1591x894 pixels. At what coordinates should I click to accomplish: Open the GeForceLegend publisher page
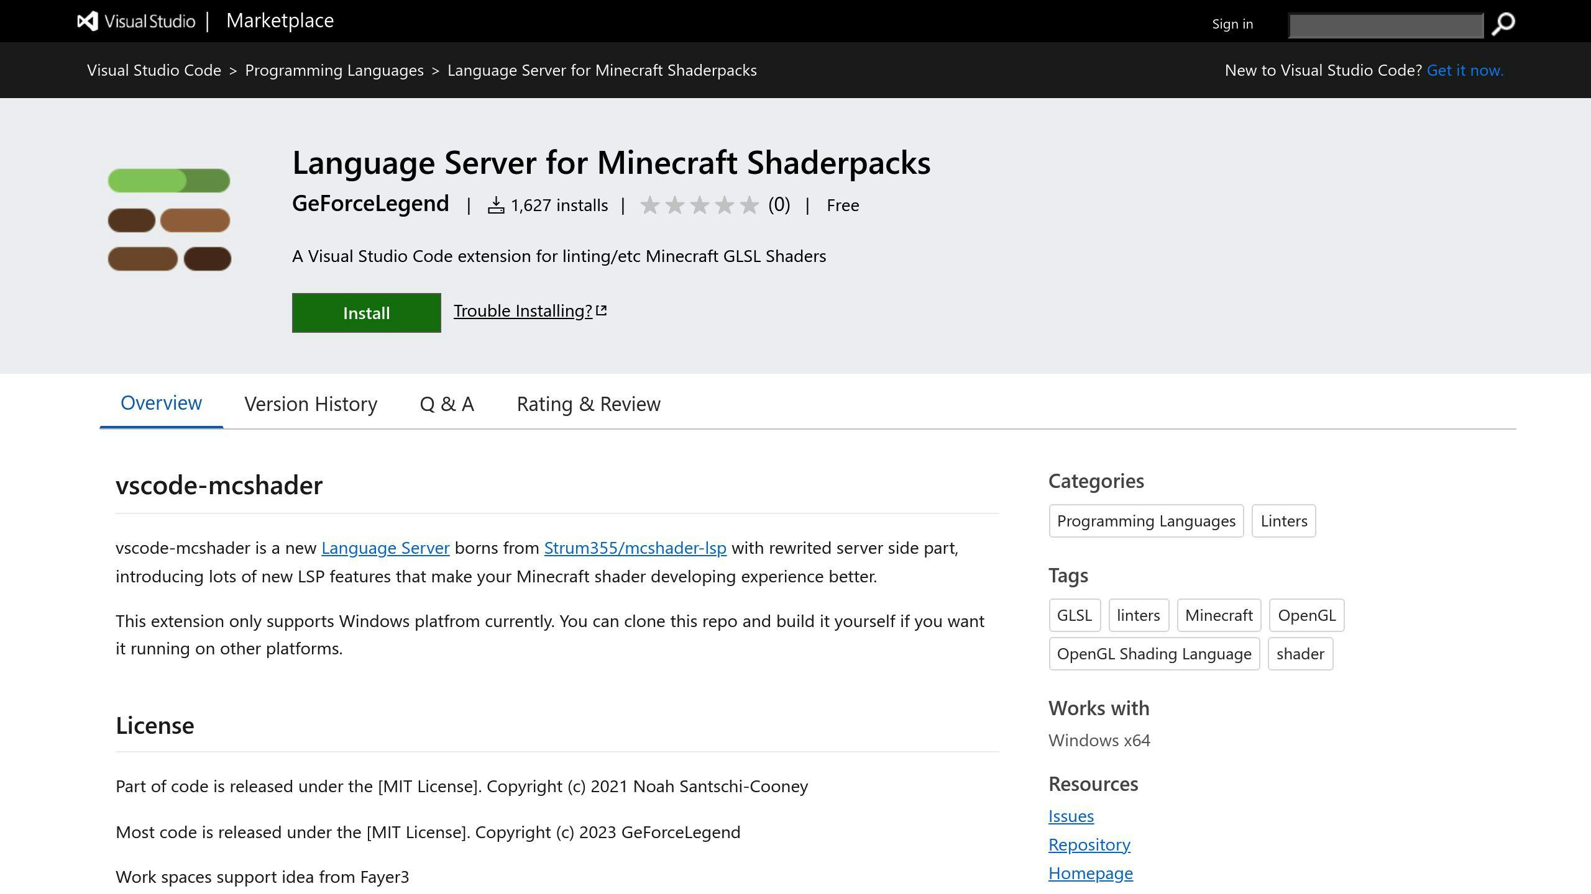pyautogui.click(x=370, y=204)
